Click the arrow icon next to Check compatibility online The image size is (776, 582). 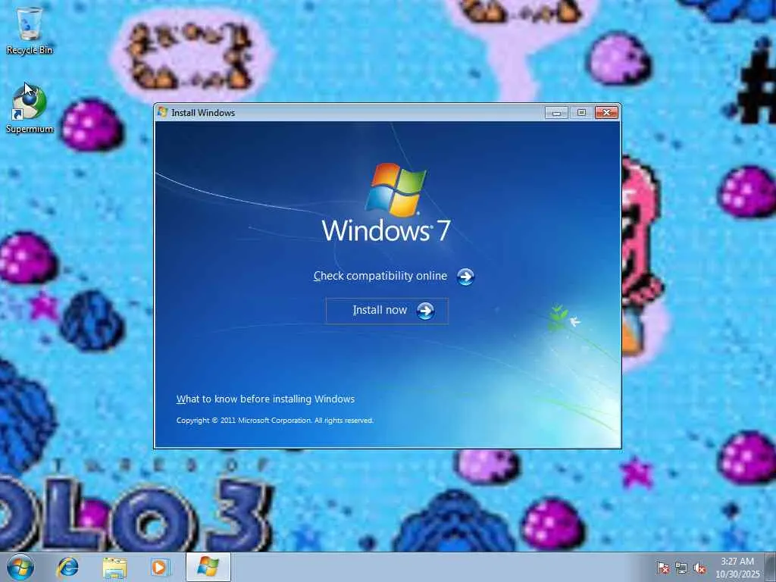pyautogui.click(x=465, y=277)
